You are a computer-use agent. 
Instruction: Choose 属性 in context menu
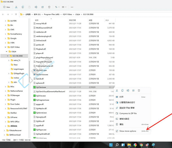click(x=132, y=124)
